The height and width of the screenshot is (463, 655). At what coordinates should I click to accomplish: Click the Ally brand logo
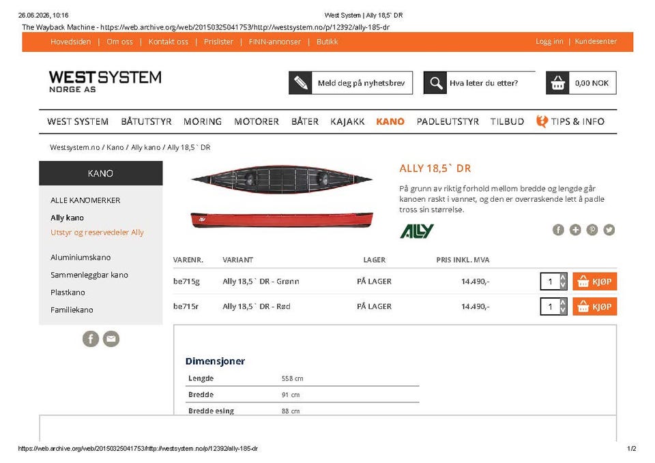(417, 231)
